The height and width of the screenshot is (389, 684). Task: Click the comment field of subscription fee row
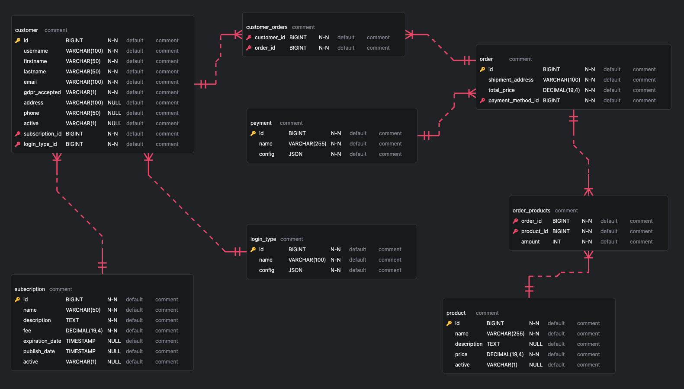tap(167, 331)
